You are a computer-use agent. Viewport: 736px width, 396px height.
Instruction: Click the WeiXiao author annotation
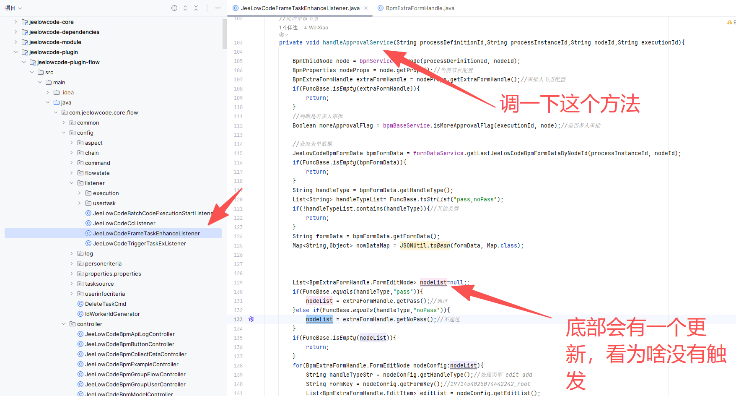tap(318, 28)
